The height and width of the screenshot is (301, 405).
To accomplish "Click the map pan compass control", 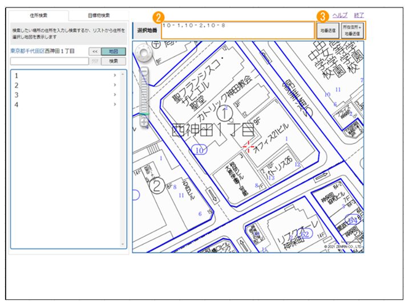I will click(144, 53).
